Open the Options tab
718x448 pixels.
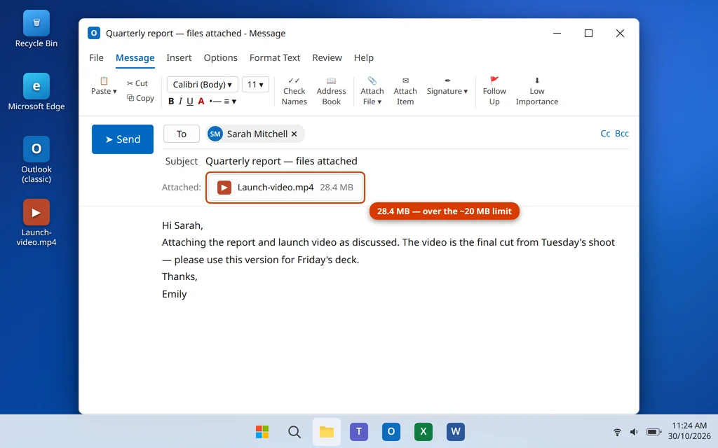click(221, 57)
